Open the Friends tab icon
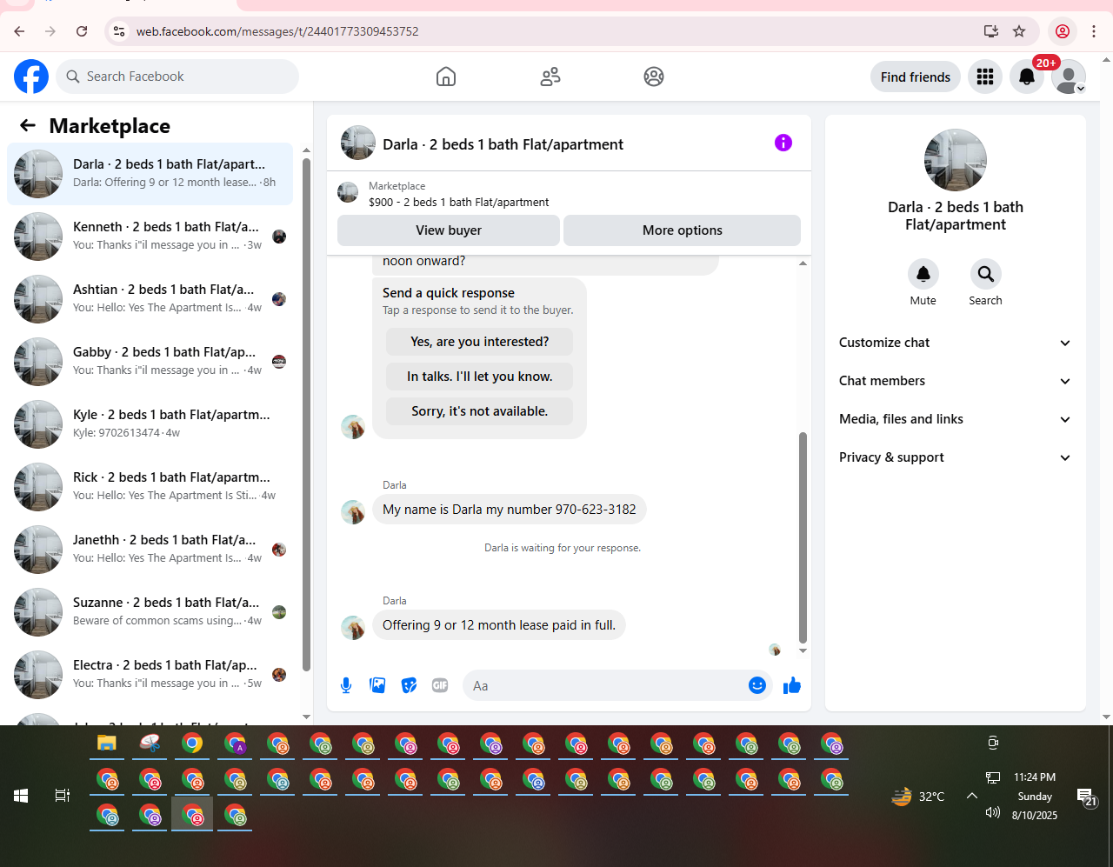Screen dimensions: 1113x867 [x=550, y=77]
